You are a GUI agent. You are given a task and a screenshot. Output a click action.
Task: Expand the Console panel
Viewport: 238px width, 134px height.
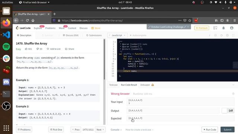116,130
